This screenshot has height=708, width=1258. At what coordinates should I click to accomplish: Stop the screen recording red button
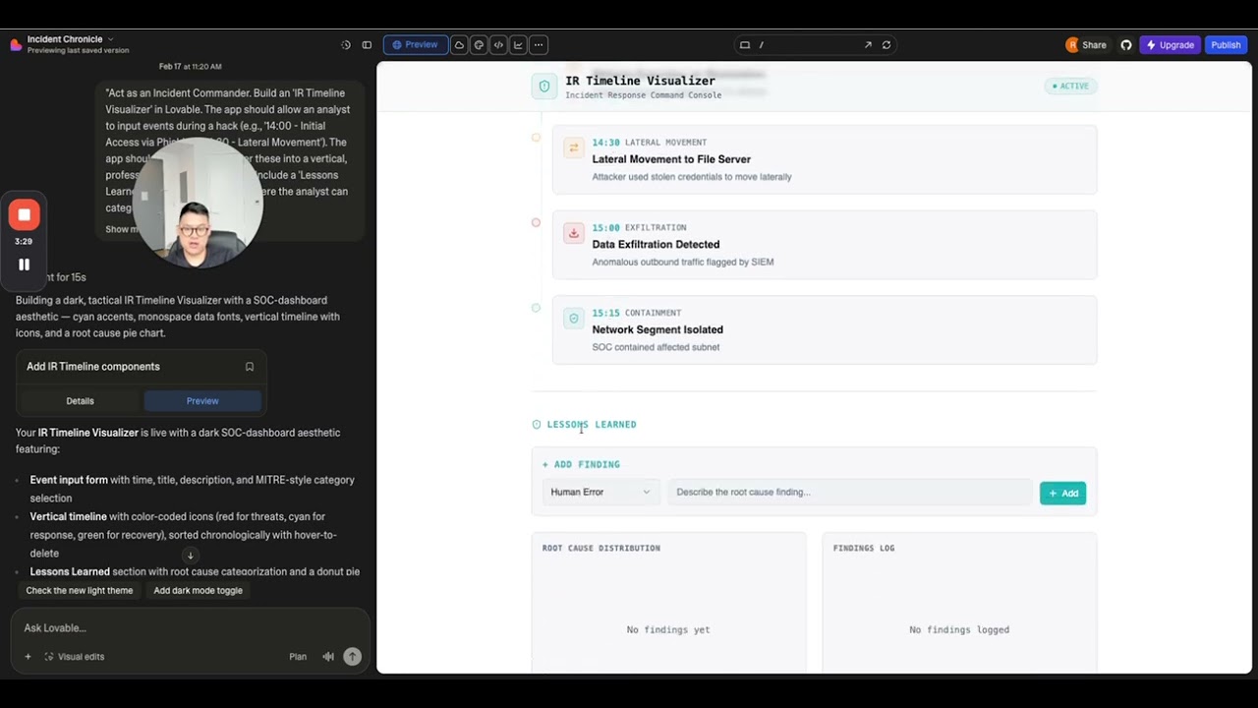click(25, 214)
